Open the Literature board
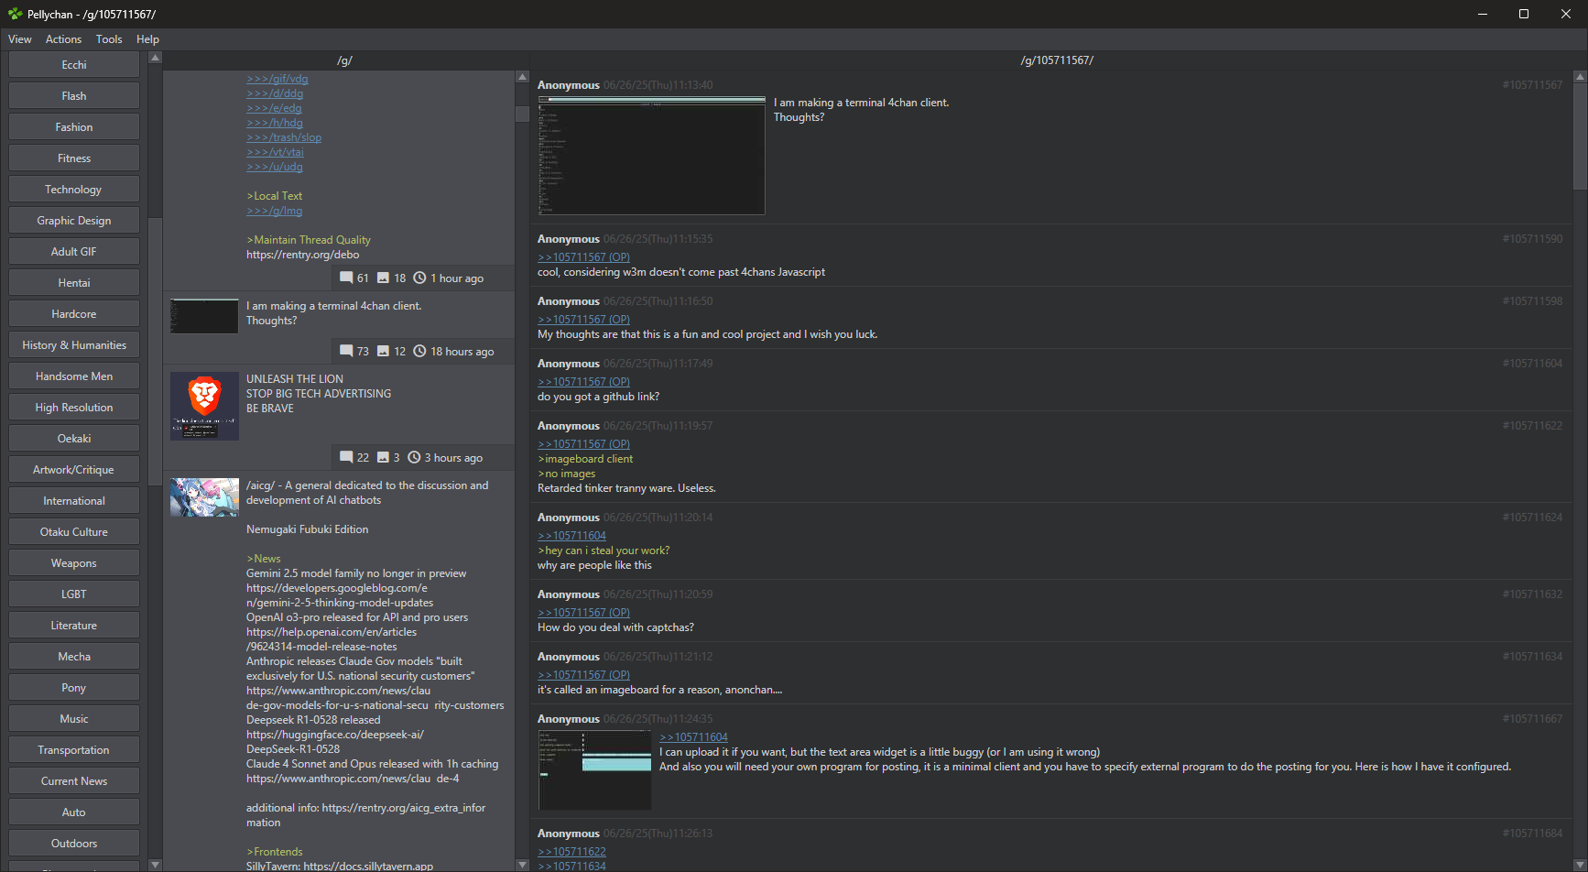The height and width of the screenshot is (872, 1588). 74,626
